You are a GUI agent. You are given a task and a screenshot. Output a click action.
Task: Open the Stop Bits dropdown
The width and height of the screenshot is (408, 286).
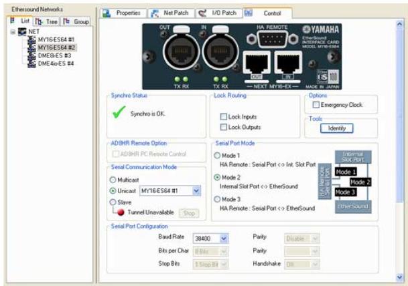pos(224,265)
